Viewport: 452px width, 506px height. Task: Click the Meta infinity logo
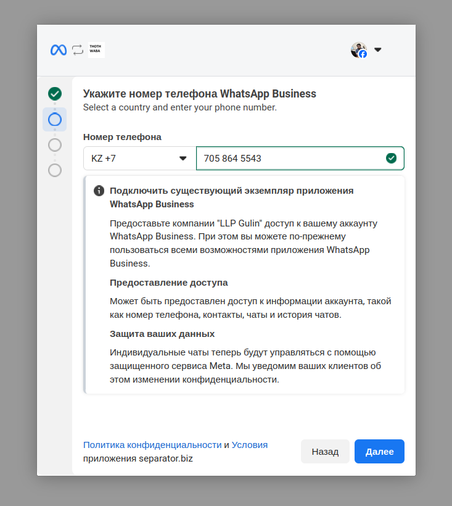59,50
